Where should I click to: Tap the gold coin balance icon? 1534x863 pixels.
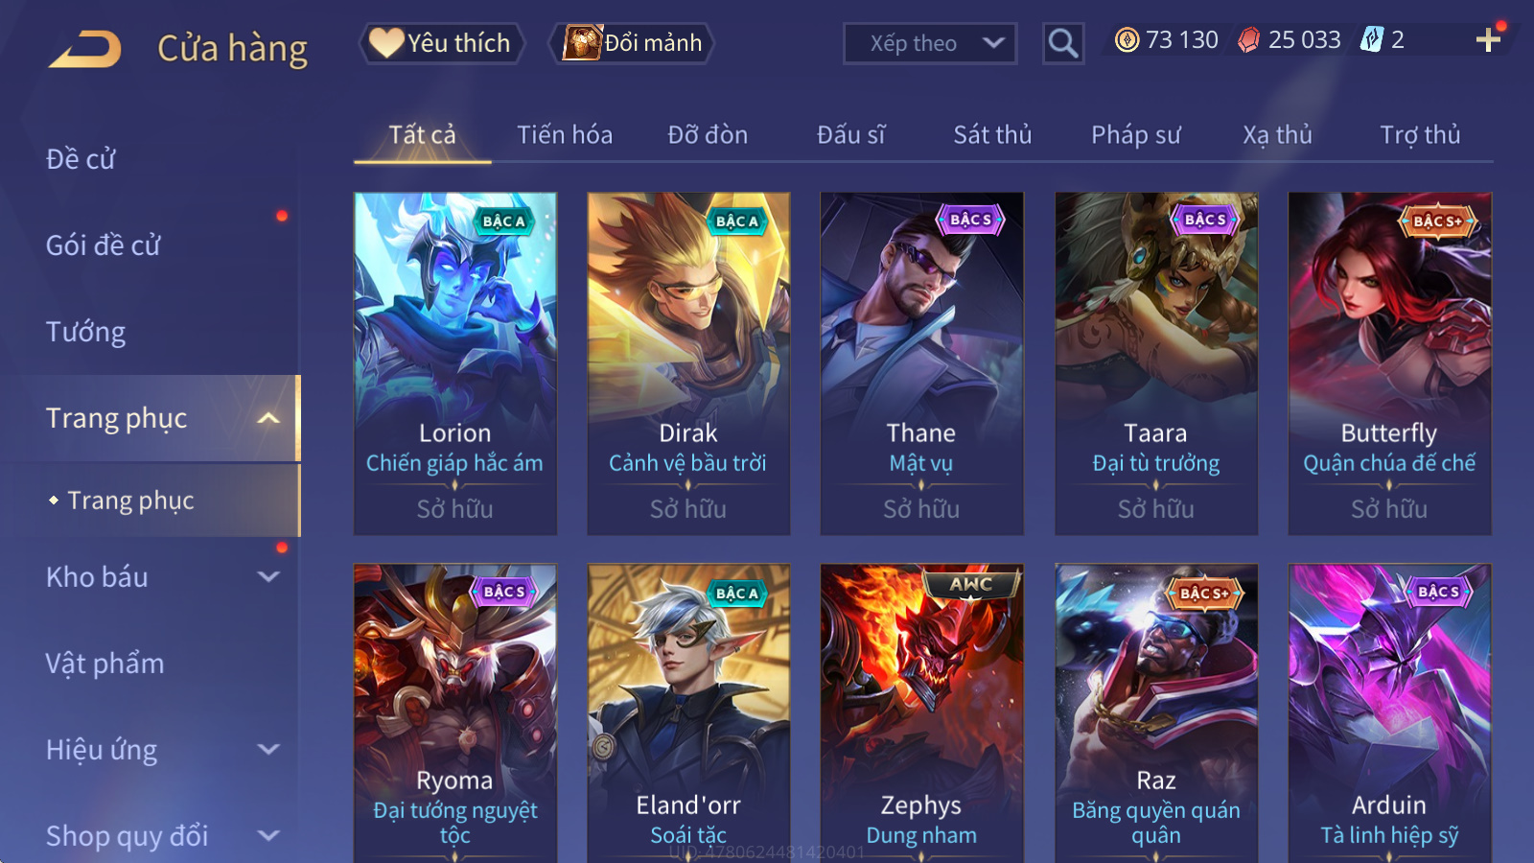[x=1127, y=39]
